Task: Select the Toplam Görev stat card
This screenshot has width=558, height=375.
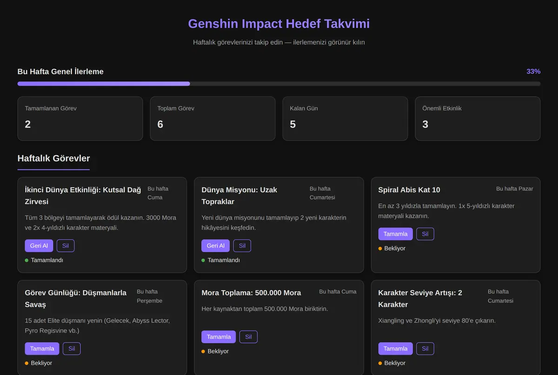Action: point(213,119)
